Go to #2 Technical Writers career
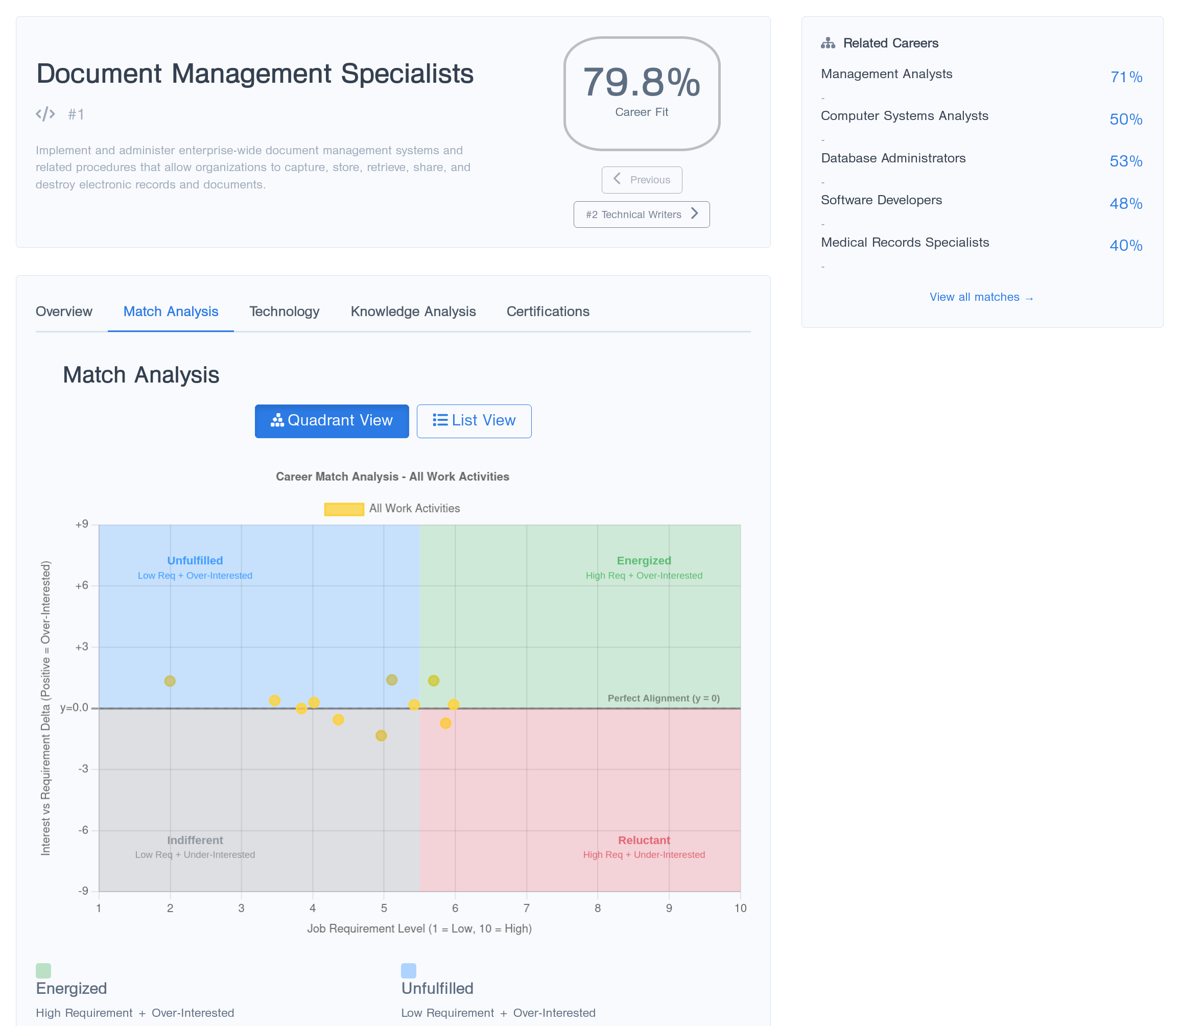 (641, 214)
